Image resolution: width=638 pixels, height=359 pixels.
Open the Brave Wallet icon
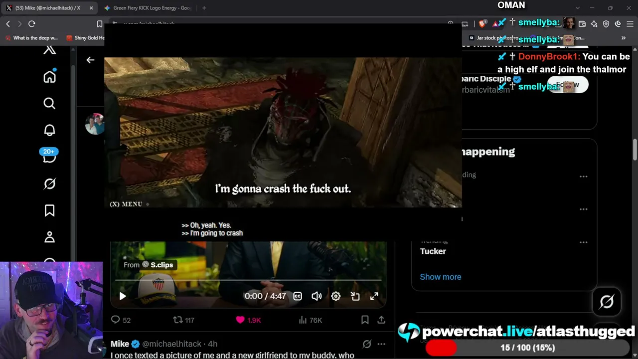(582, 23)
